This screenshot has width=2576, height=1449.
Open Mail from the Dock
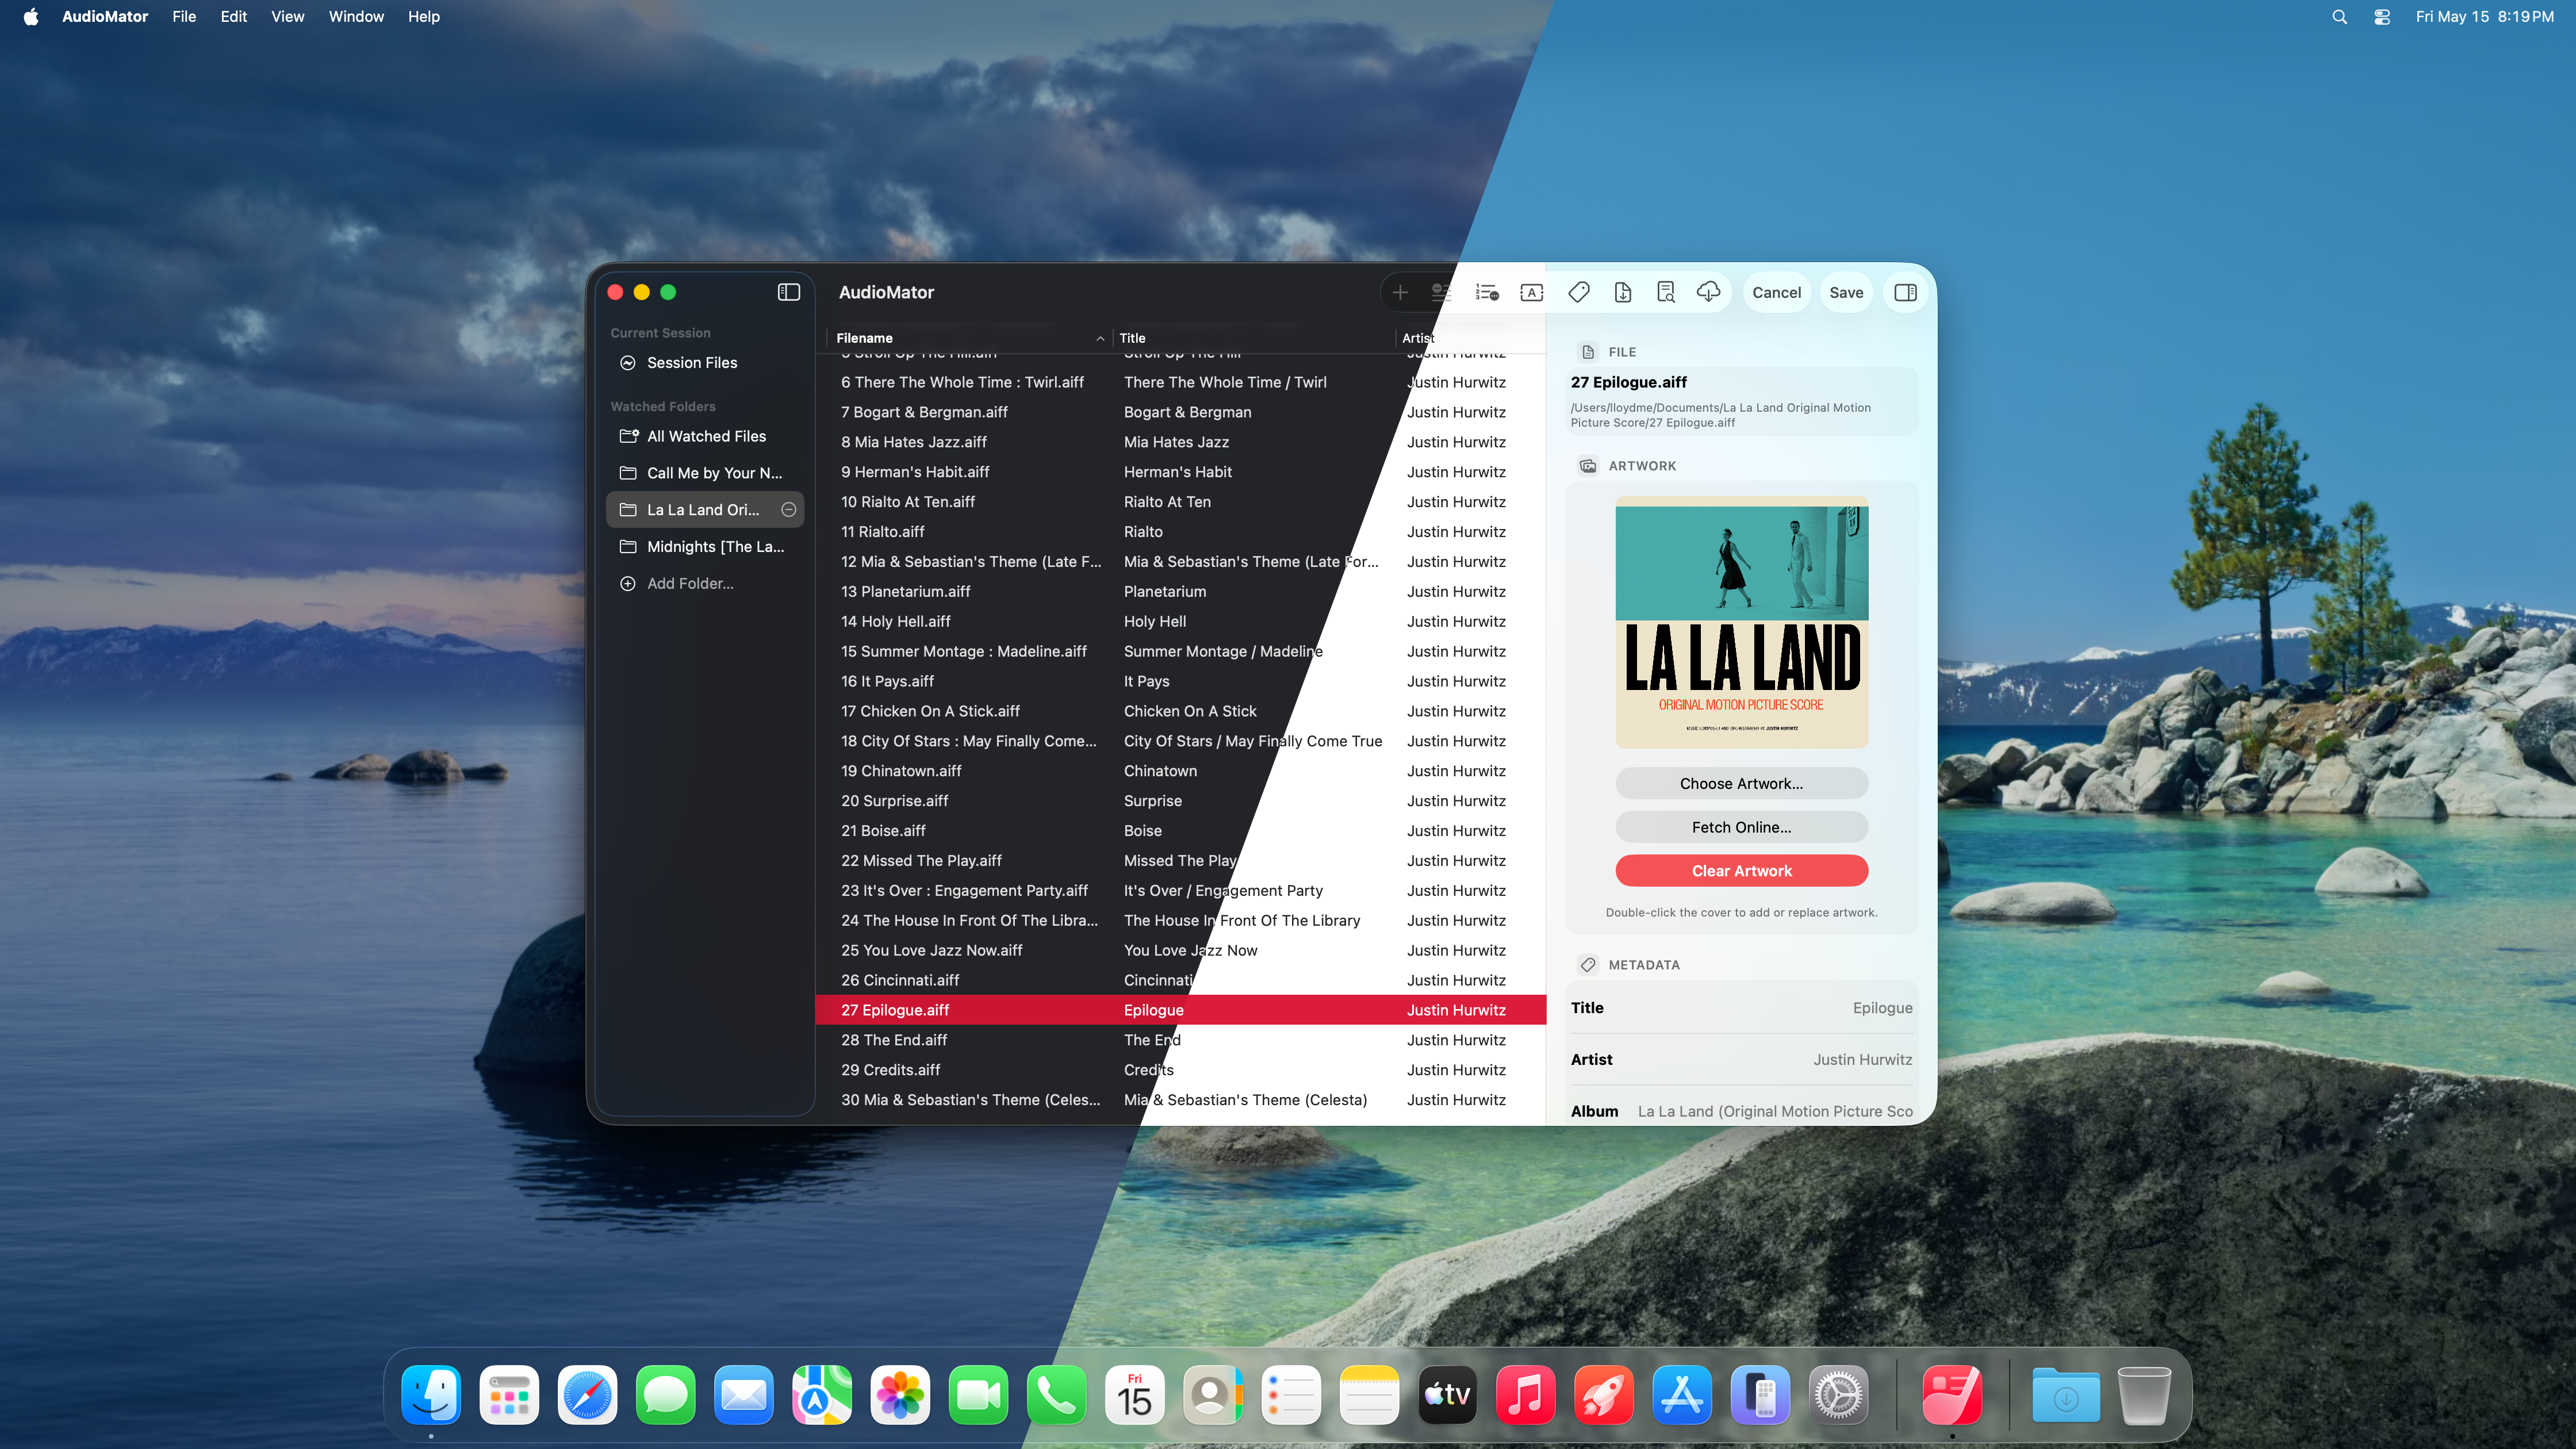pyautogui.click(x=744, y=1394)
